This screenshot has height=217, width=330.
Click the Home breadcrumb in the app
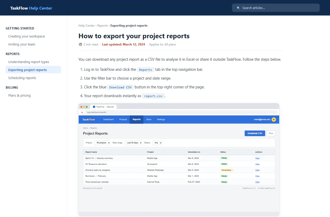point(85,128)
